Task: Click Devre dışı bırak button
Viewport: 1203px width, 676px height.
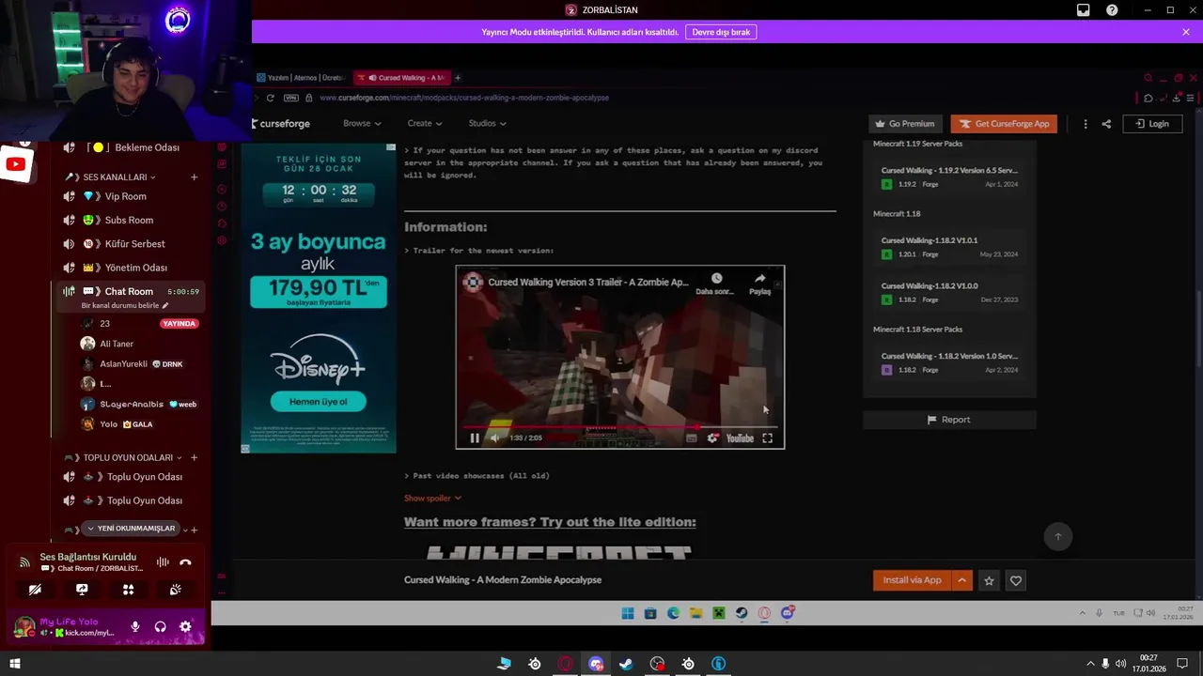Action: pos(721,32)
